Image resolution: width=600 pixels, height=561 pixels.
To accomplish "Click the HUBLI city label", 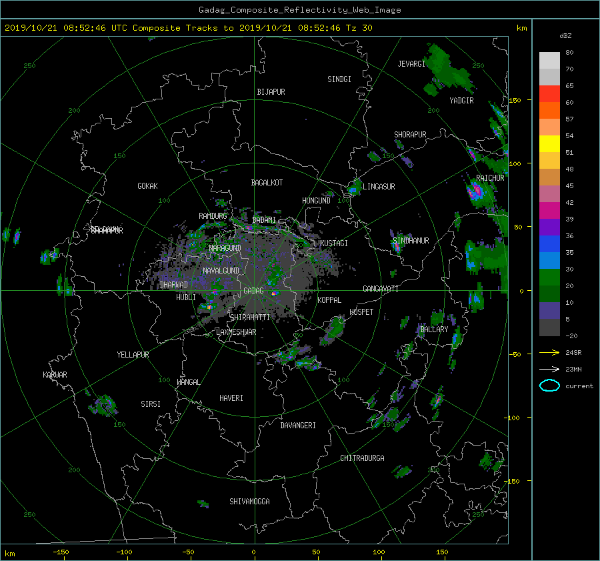I will [186, 298].
